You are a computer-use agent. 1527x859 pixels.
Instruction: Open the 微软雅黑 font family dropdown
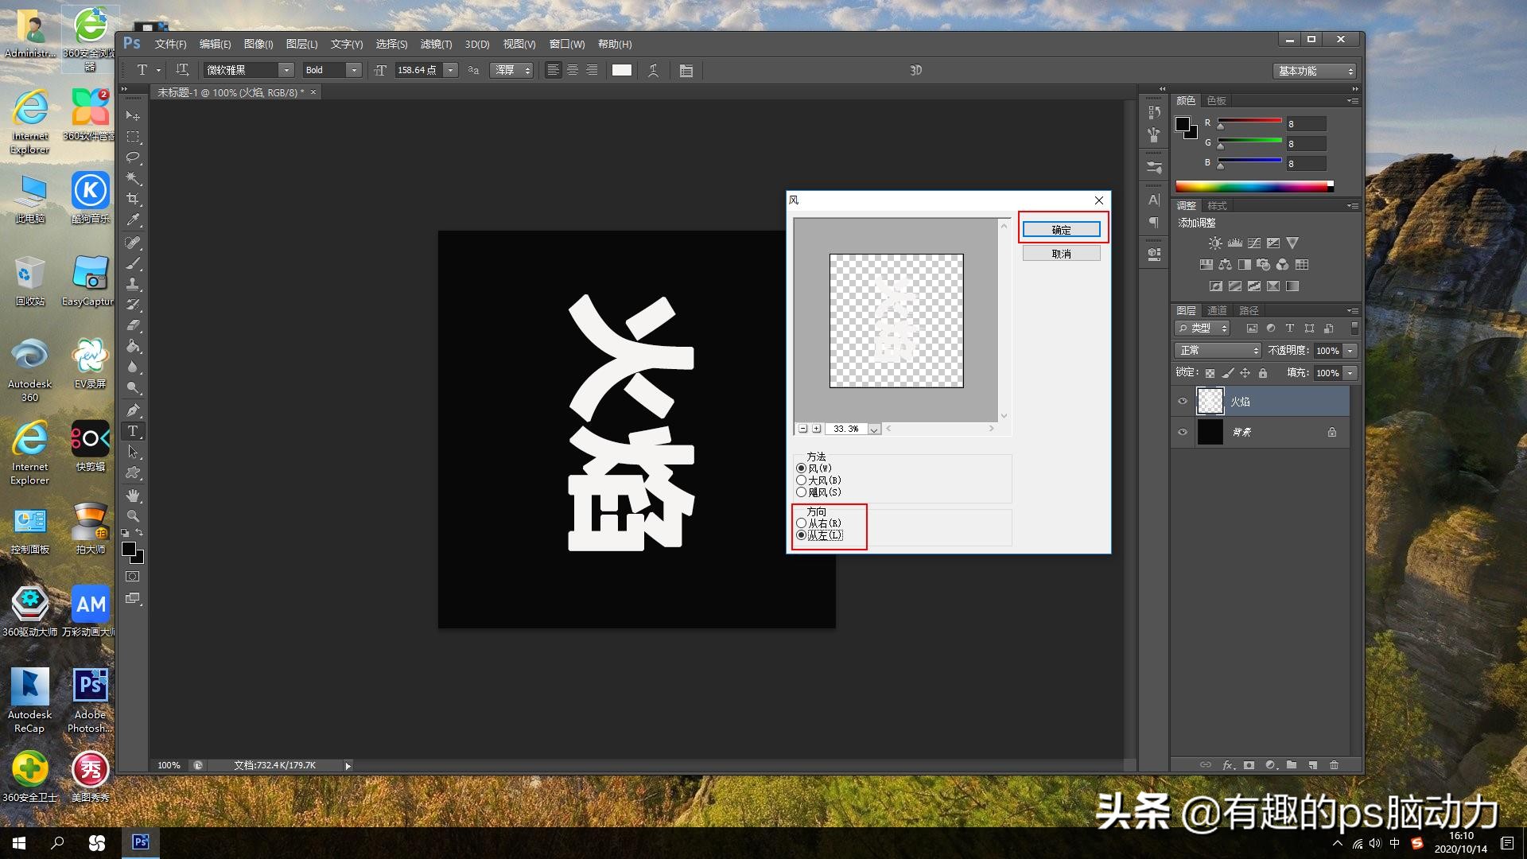(x=286, y=71)
